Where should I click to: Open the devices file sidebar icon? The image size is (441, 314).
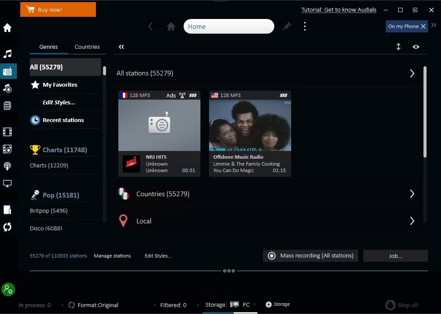(7, 210)
